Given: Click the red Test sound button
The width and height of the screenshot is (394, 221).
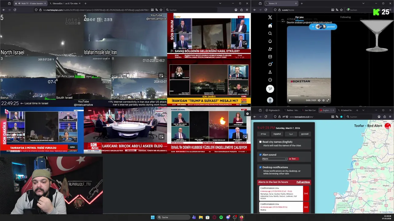Looking at the screenshot, I should (x=293, y=159).
